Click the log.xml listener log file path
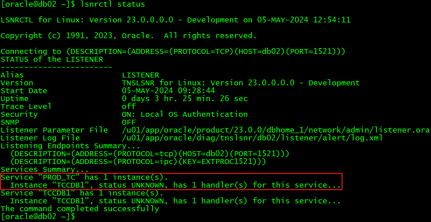 252,138
